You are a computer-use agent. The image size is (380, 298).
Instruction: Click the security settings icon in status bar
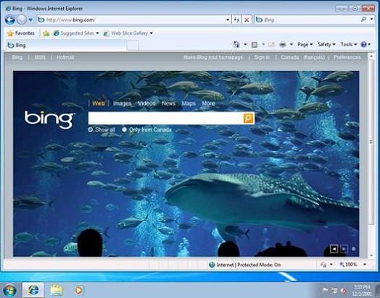tap(324, 265)
